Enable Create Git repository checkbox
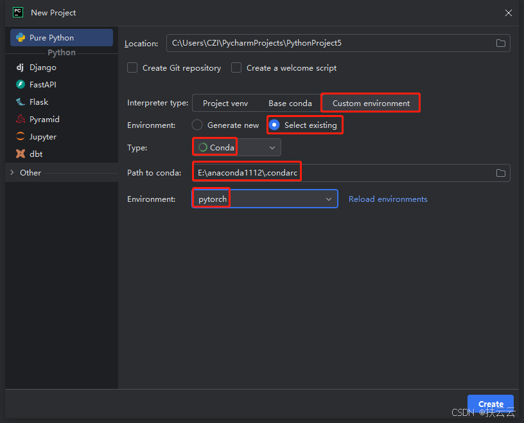This screenshot has width=524, height=423. click(x=132, y=68)
